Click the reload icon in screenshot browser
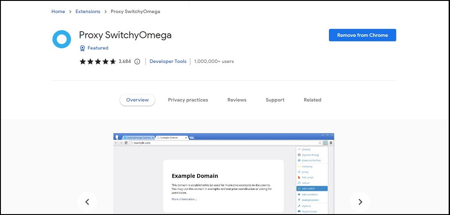450x215 pixels. [x=126, y=143]
